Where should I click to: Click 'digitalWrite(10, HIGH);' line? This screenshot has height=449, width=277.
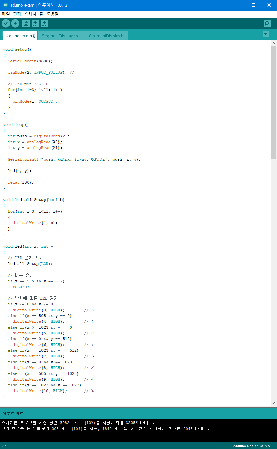[x=40, y=390]
